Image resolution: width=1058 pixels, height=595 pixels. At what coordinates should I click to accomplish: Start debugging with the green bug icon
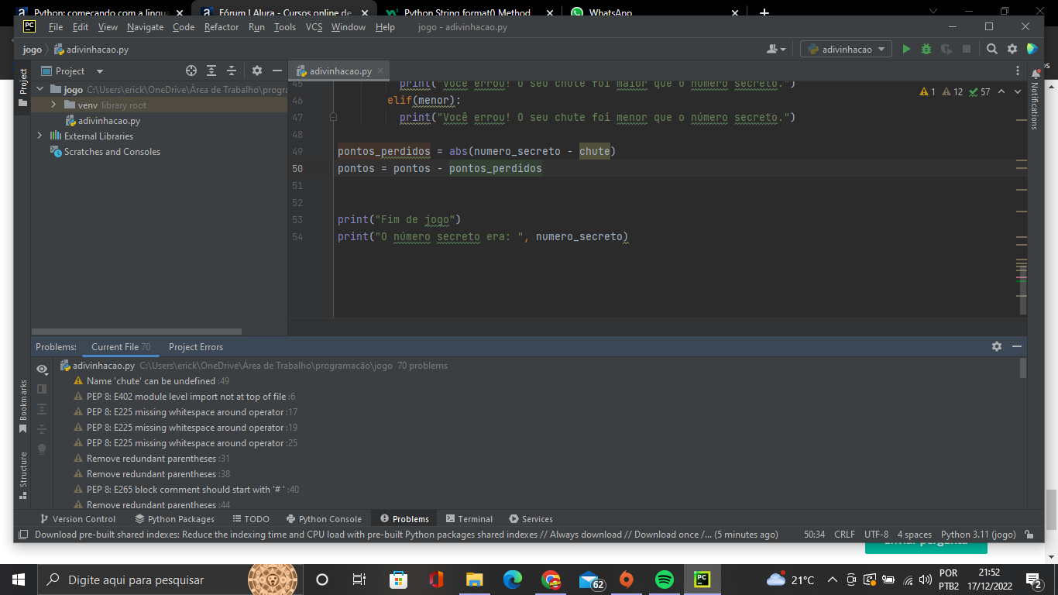[x=926, y=49]
